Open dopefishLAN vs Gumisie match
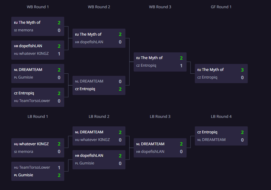This screenshot has width=271, height=190. [99, 159]
